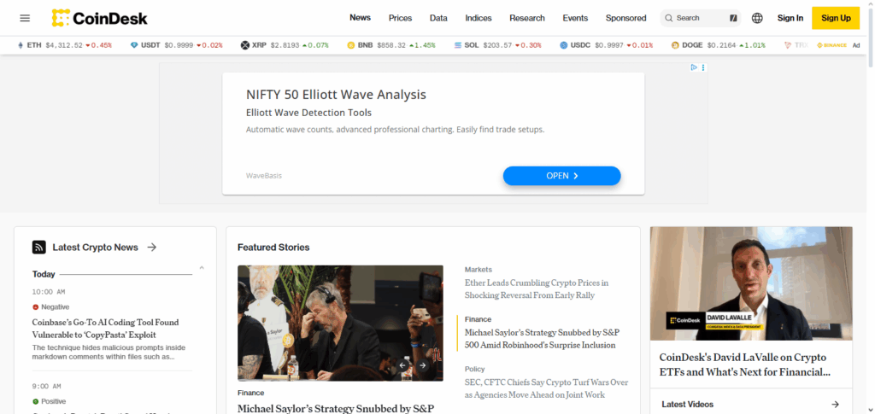The height and width of the screenshot is (414, 875).
Task: Click the AdChoices icon on the ad
Action: click(694, 67)
